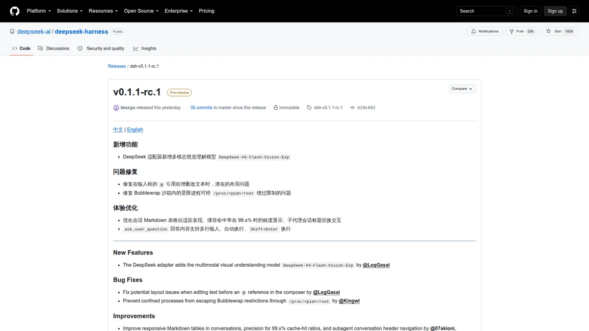The width and height of the screenshot is (589, 331).
Task: Click the repository icon beside deepseek-ai
Action: [x=12, y=31]
